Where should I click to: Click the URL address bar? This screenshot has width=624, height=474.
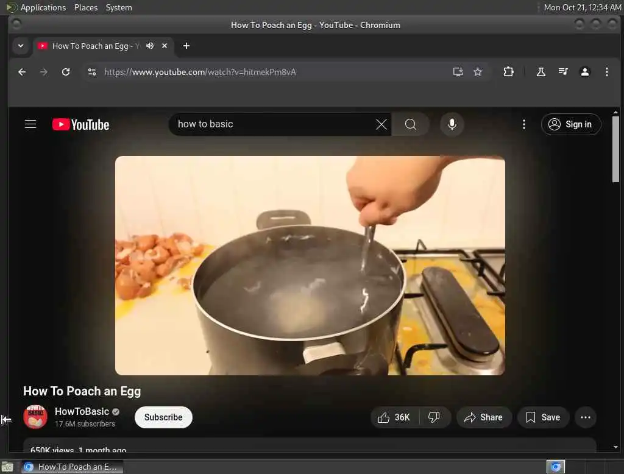[275, 72]
